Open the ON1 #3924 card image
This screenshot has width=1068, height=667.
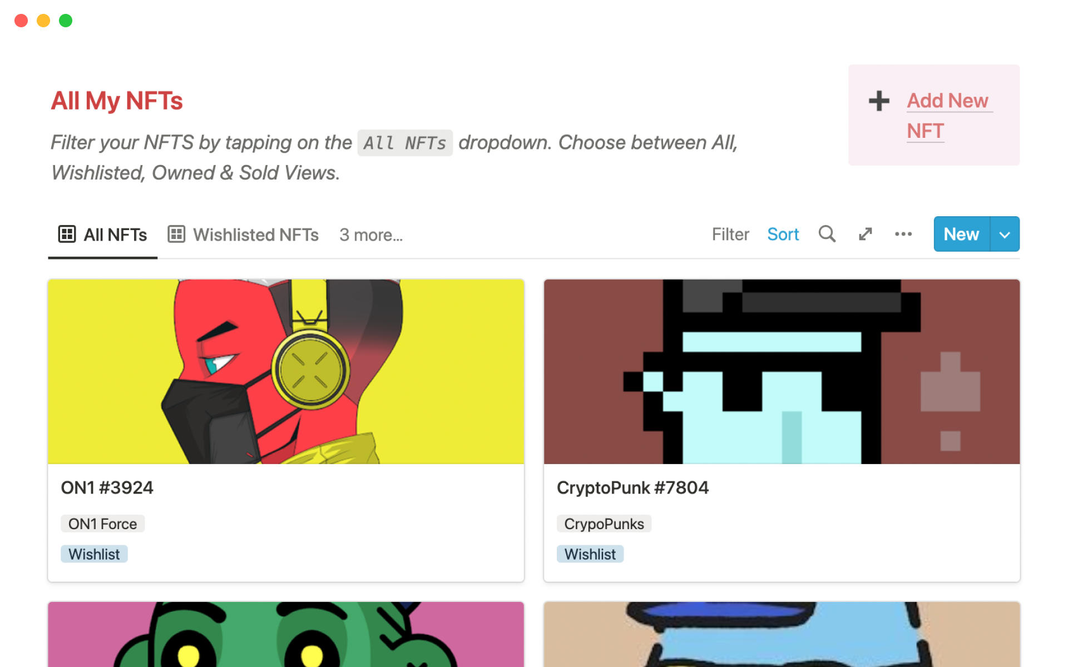pos(286,371)
